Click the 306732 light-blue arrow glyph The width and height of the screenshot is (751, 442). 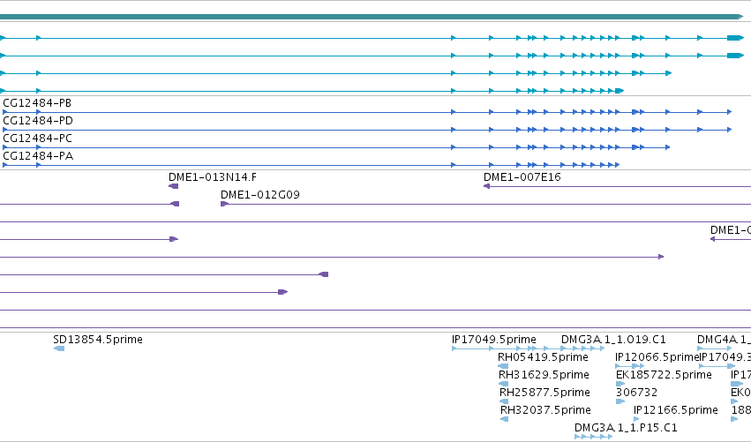pyautogui.click(x=620, y=401)
